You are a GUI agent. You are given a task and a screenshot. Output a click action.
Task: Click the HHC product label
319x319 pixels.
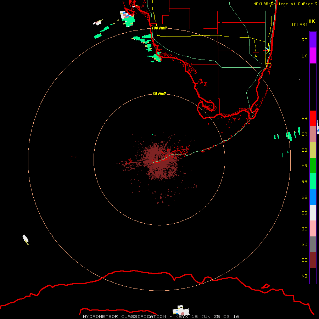(x=311, y=21)
